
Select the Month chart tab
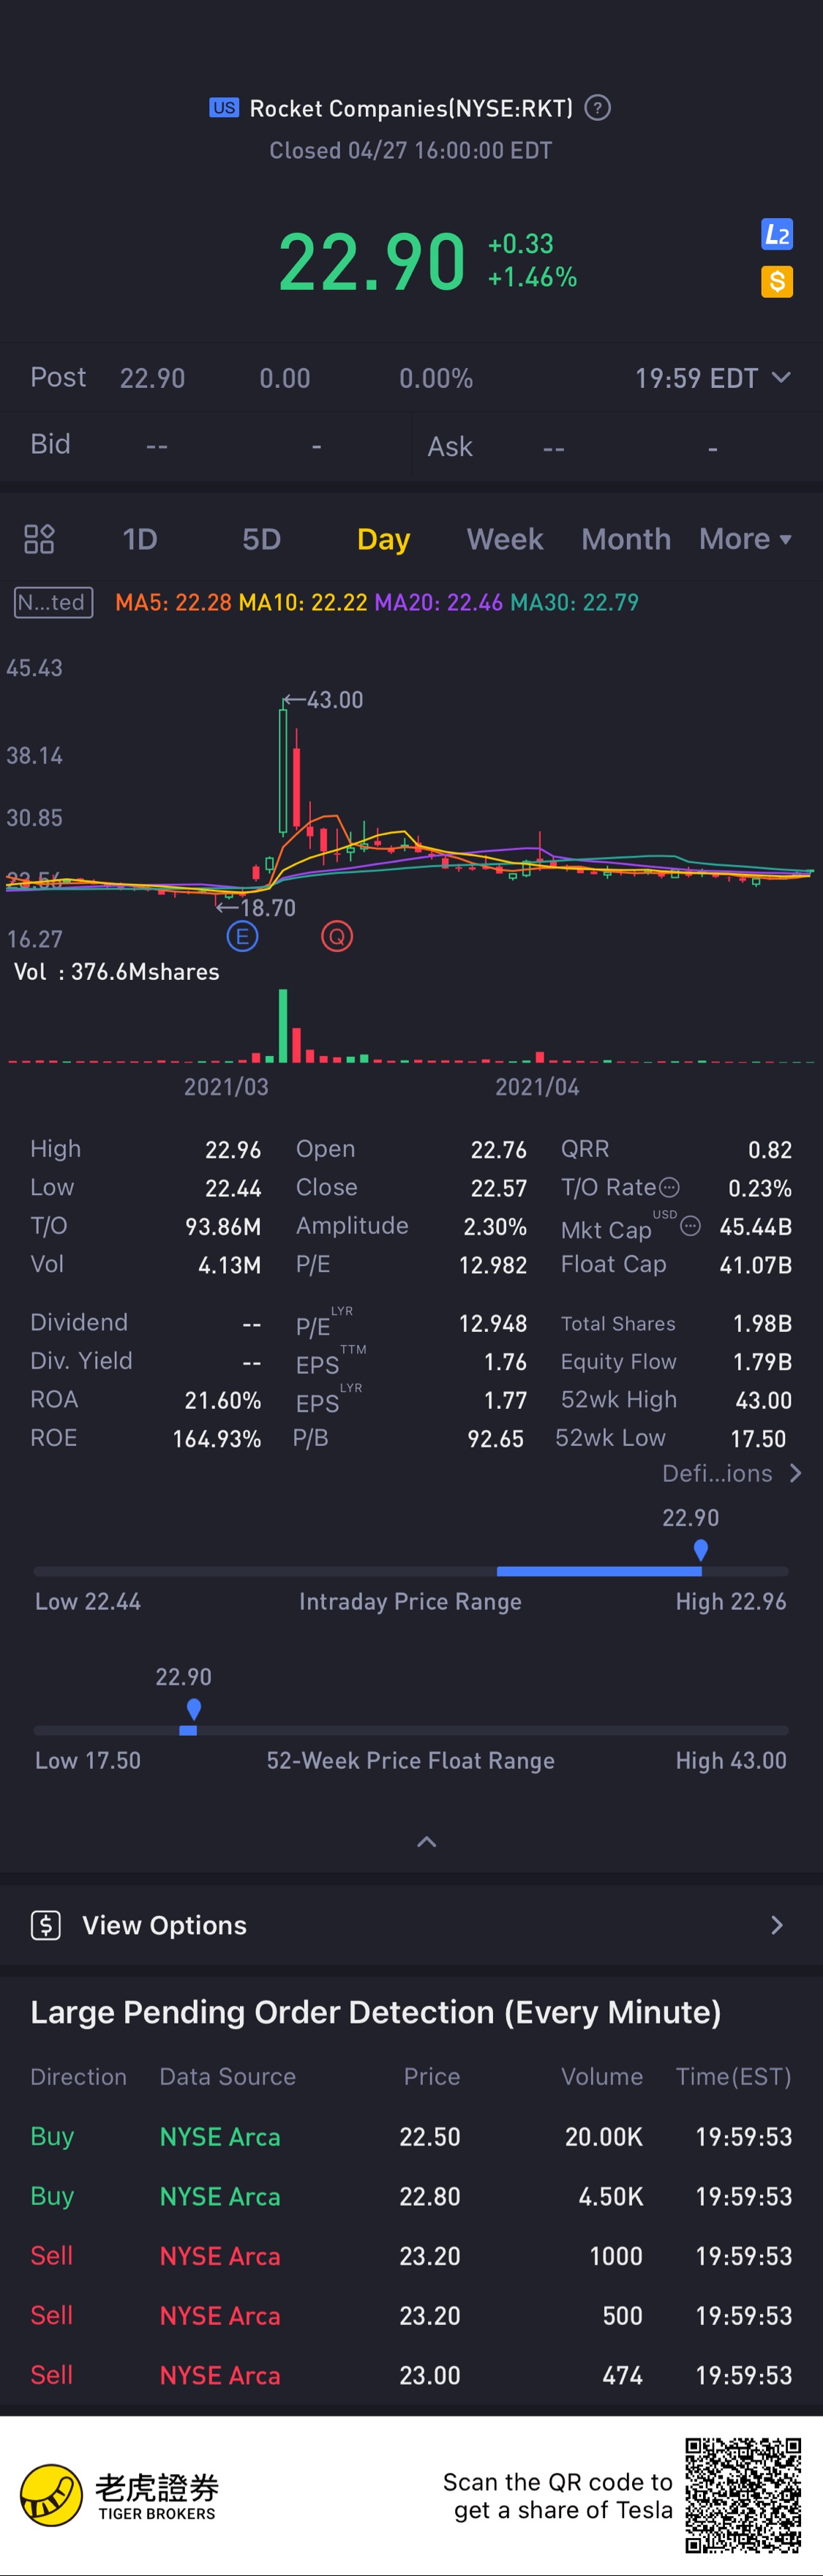click(626, 539)
